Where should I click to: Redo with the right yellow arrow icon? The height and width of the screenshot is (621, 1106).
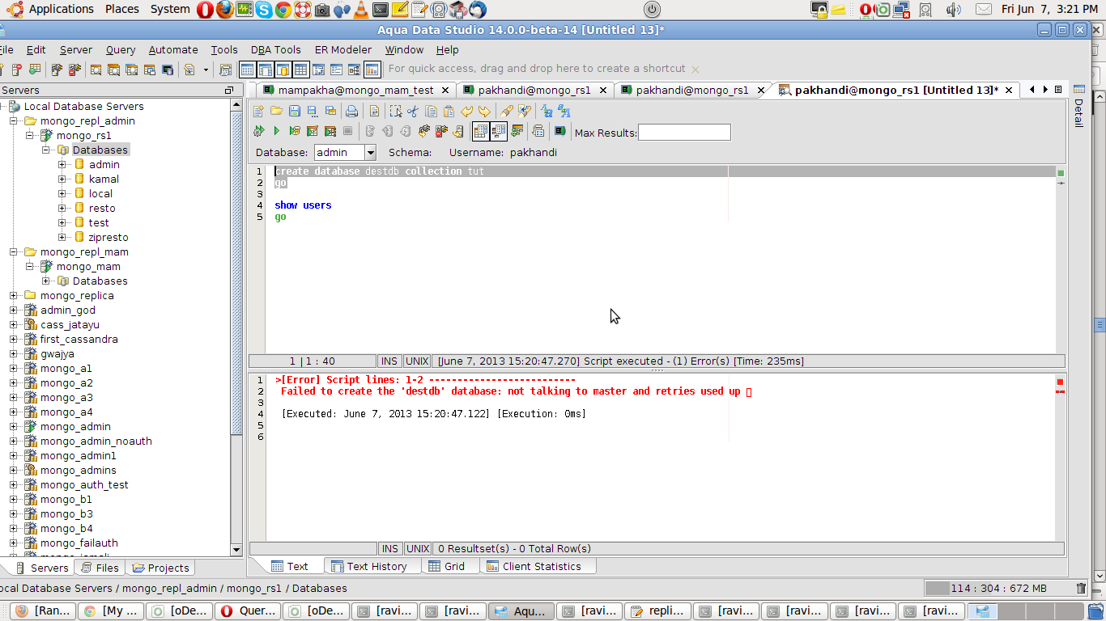[x=484, y=112]
